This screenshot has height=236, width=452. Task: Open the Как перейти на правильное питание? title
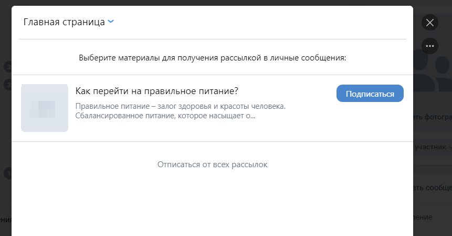coord(157,91)
